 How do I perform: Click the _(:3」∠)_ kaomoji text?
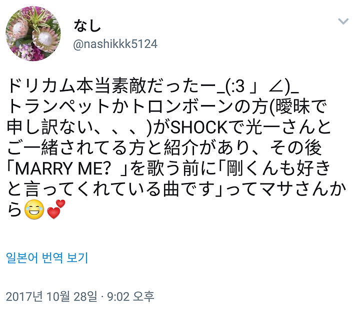point(257,87)
